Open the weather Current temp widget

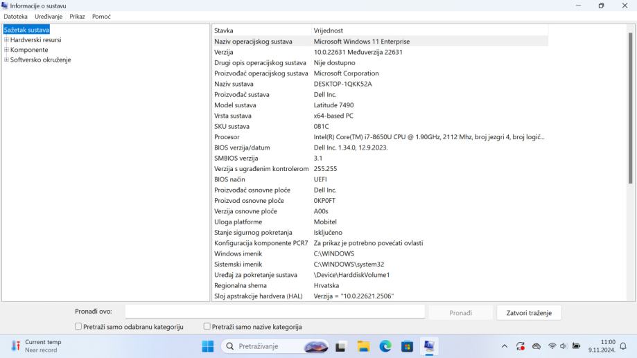point(37,346)
